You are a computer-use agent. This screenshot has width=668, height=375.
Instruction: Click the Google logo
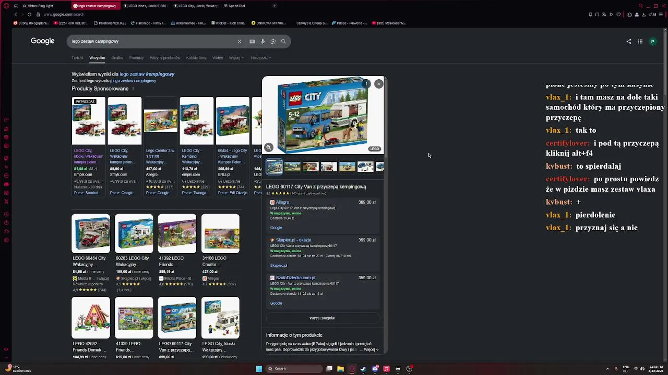click(42, 41)
